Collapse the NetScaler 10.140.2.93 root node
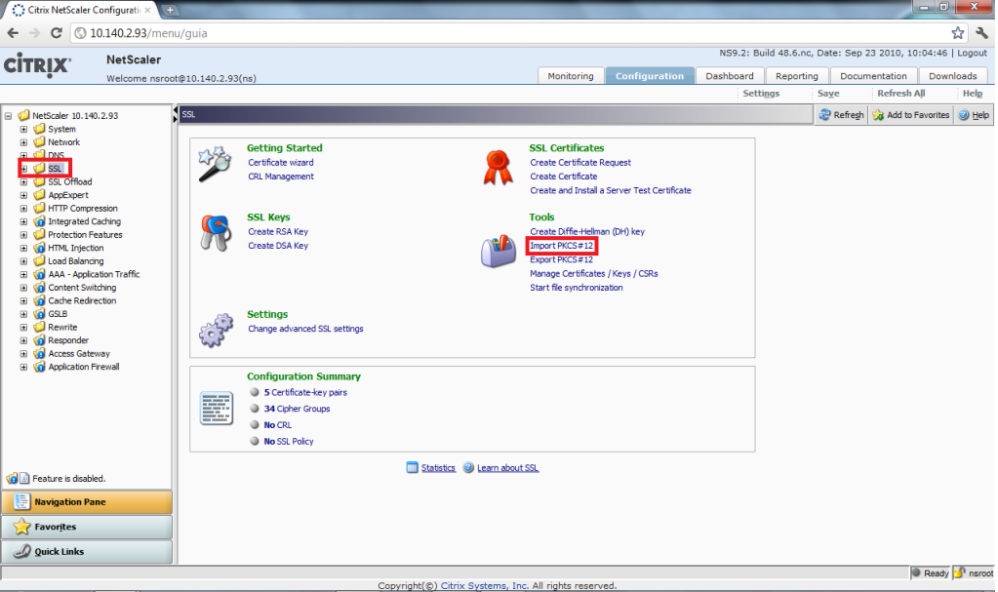Image resolution: width=998 pixels, height=592 pixels. [8, 116]
